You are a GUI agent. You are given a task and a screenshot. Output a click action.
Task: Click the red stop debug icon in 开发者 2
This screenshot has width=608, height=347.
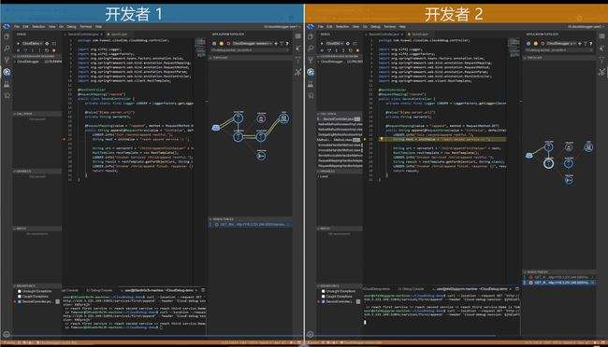357,50
